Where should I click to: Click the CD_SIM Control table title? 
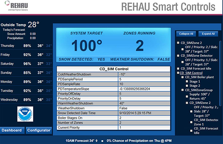click(114, 69)
